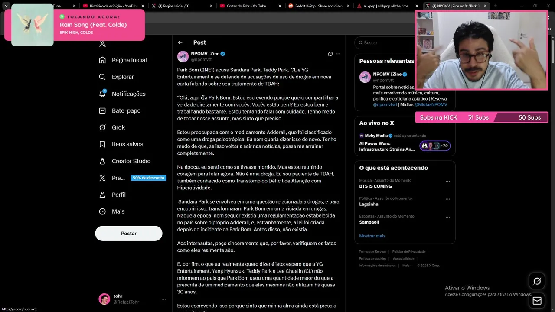Open the post's three-dot options menu
Viewport: 555px width, 312px height.
pyautogui.click(x=338, y=54)
